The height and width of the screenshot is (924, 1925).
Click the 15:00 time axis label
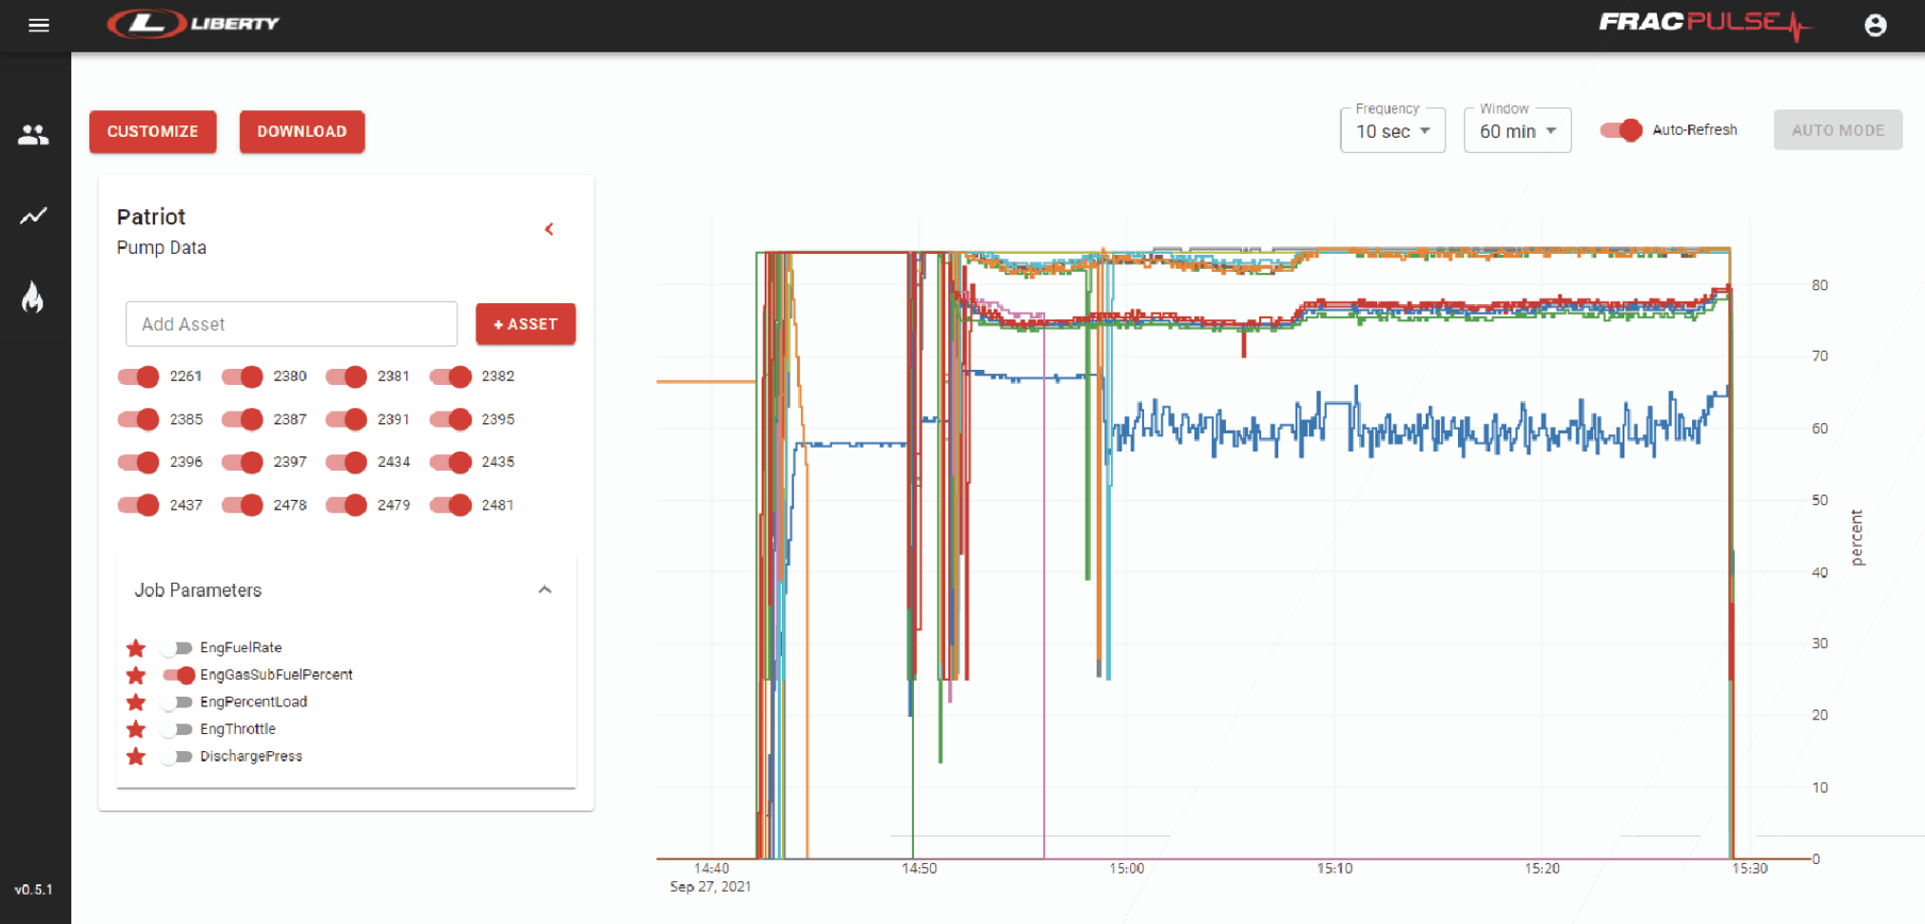(x=1126, y=869)
